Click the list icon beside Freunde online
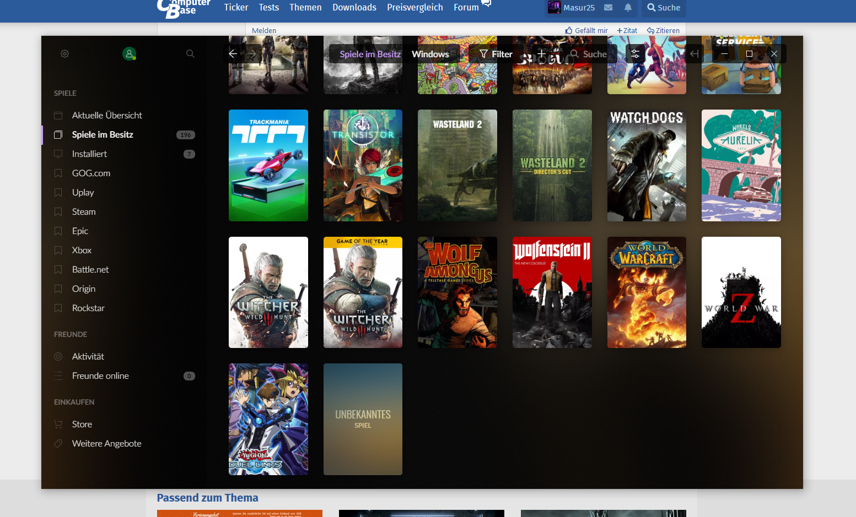Viewport: 856px width, 517px height. click(58, 375)
